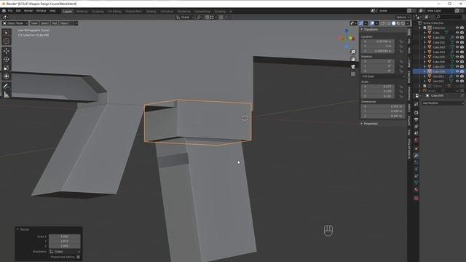The height and width of the screenshot is (262, 466).
Task: Activate the Rotate tool in the toolbar
Action: [7, 60]
